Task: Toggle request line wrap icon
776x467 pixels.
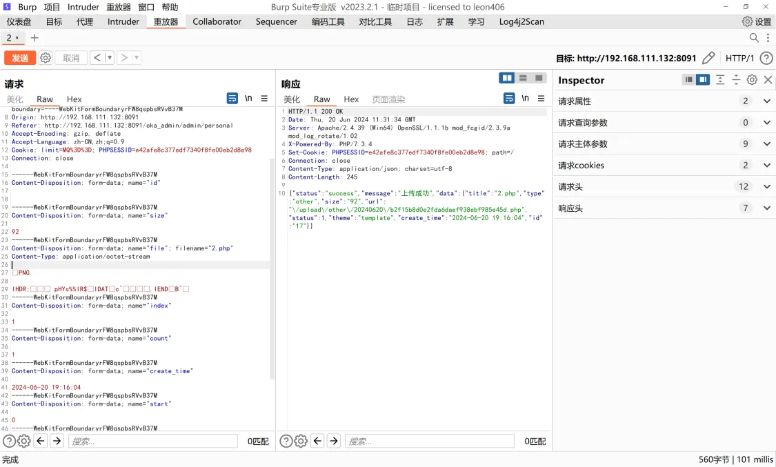Action: pos(232,98)
